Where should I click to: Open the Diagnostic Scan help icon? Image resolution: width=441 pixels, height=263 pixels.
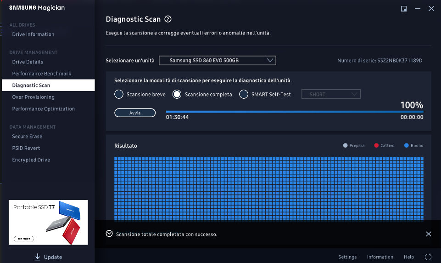168,19
